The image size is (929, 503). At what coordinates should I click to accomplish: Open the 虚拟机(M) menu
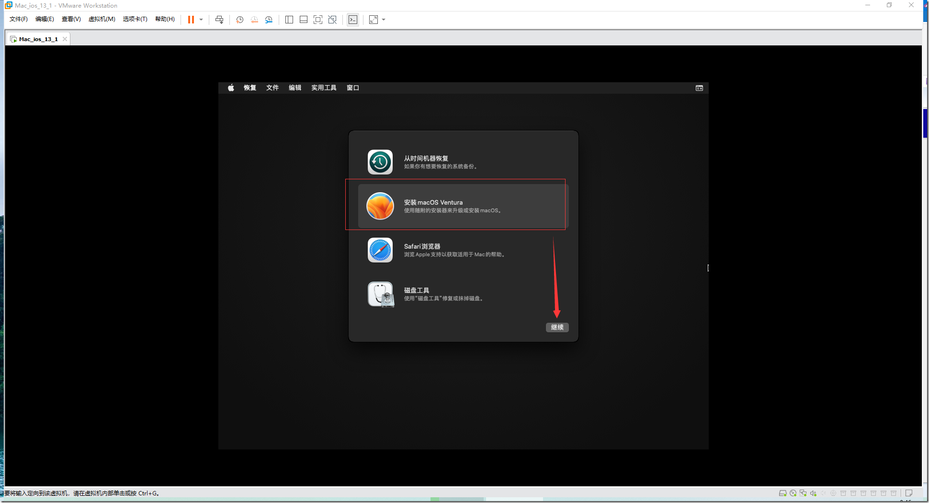[102, 19]
